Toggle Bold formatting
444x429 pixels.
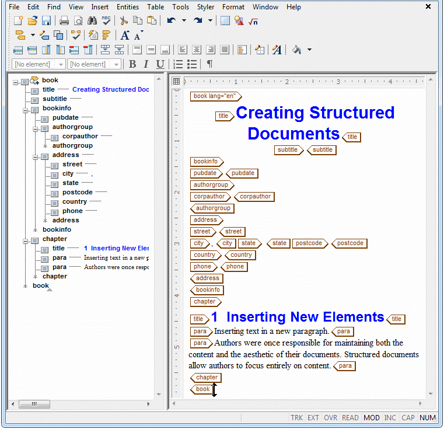(x=132, y=64)
